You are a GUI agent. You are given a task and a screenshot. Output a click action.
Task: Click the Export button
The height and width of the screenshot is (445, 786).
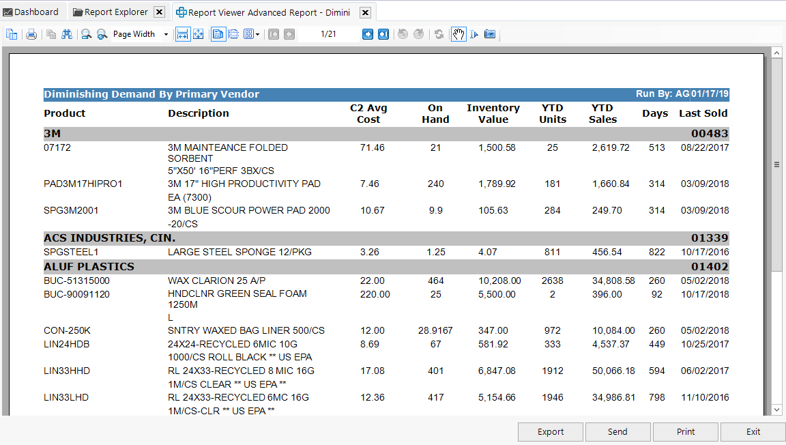(x=550, y=431)
